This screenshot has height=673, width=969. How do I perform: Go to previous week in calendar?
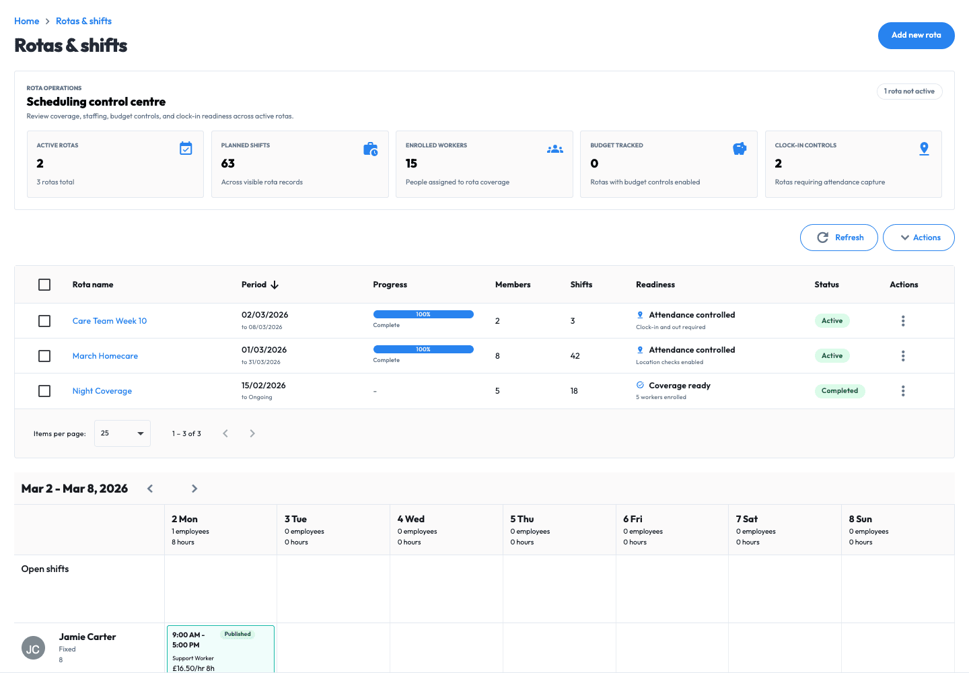(150, 489)
